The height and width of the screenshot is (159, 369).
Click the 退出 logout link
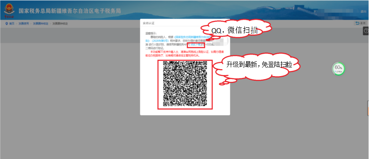pos(363,11)
